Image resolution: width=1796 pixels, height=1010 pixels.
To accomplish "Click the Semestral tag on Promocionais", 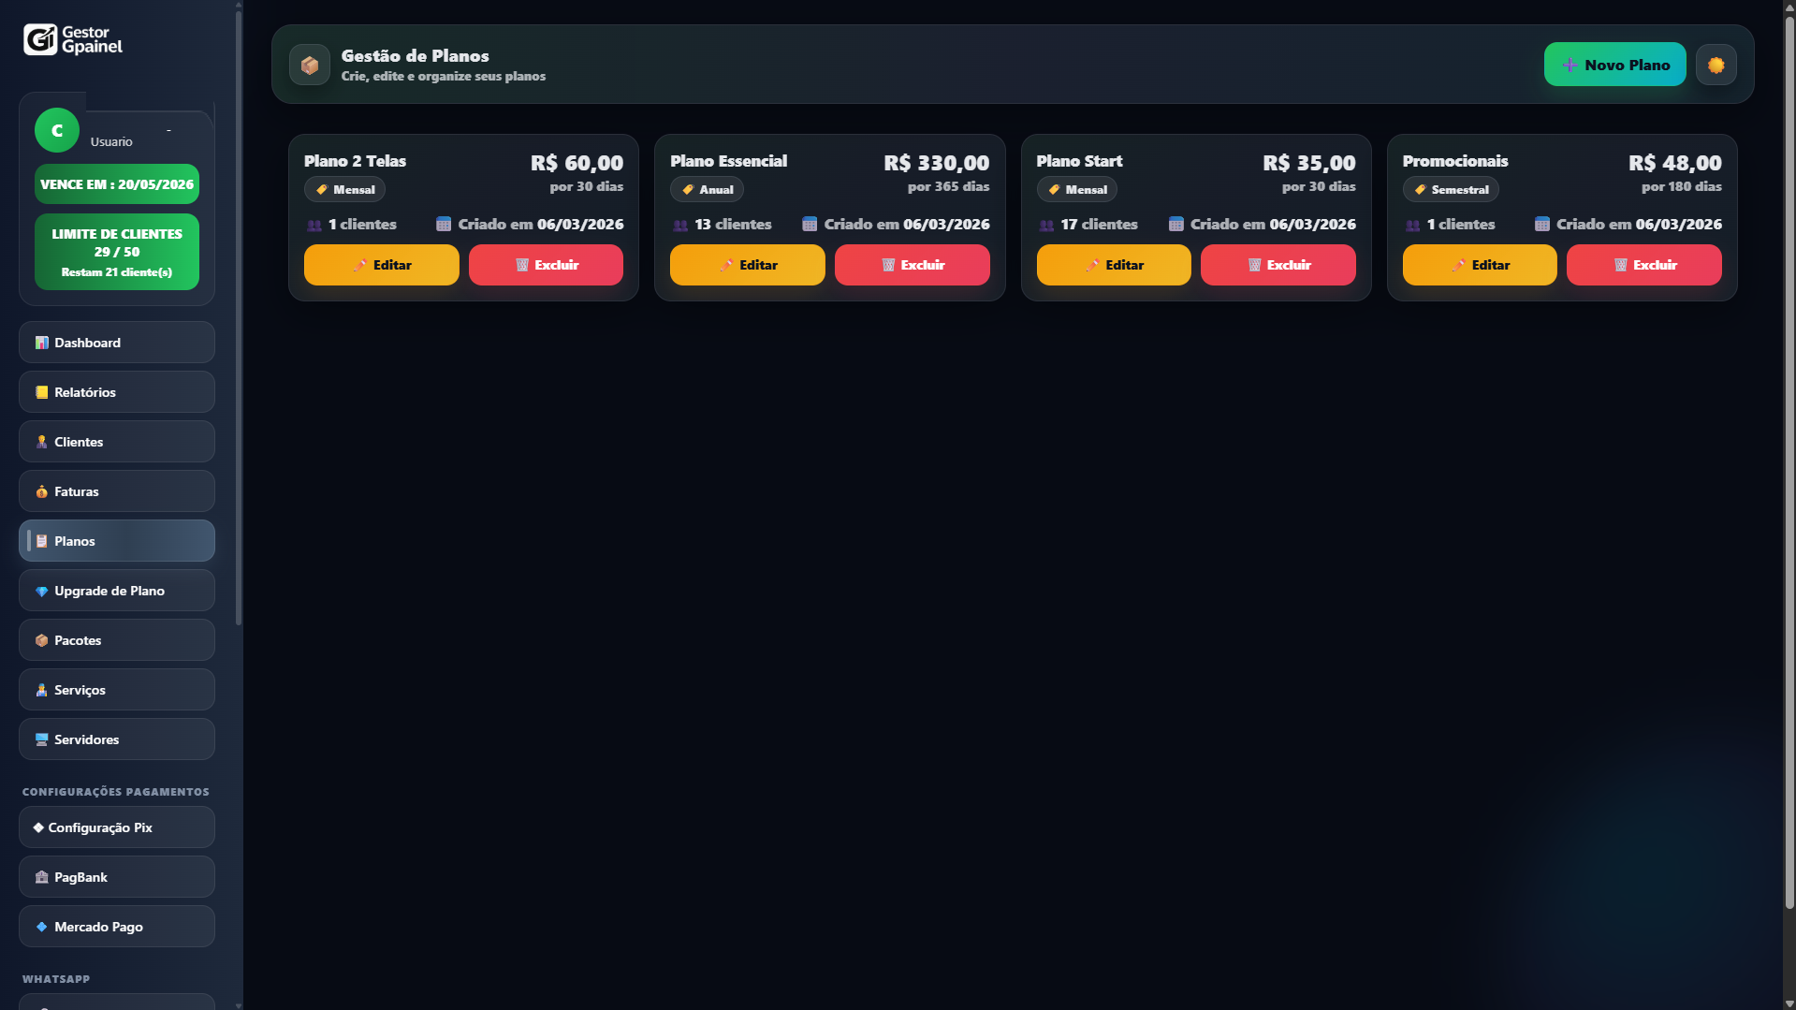I will tap(1450, 190).
